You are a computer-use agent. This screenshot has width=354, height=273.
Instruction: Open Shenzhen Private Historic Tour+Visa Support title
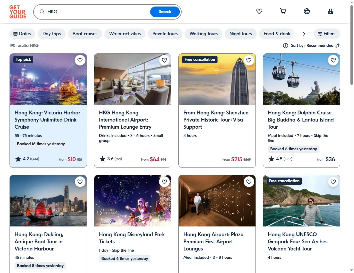pos(216,120)
